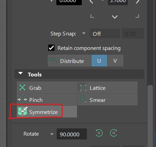
Task: Open the Step Snap options arrow
Action: click(84, 33)
